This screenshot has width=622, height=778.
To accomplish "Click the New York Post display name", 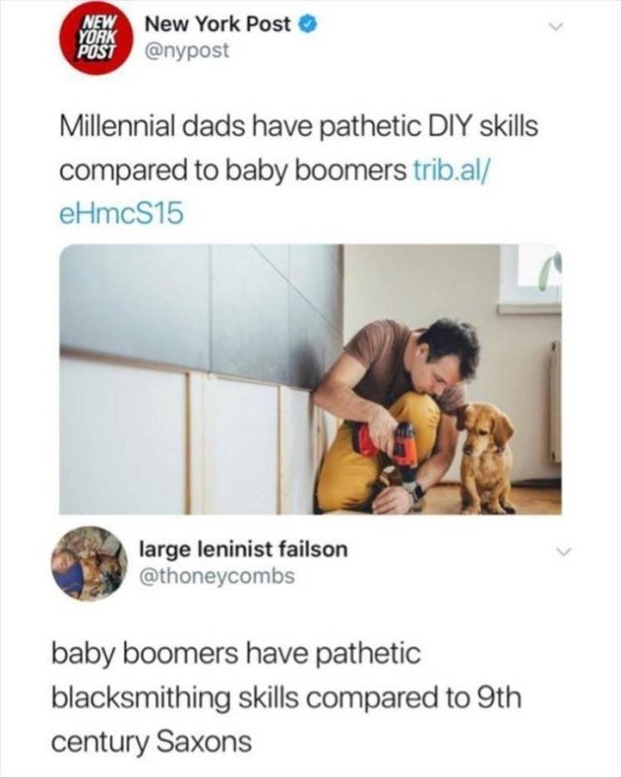I will [219, 25].
